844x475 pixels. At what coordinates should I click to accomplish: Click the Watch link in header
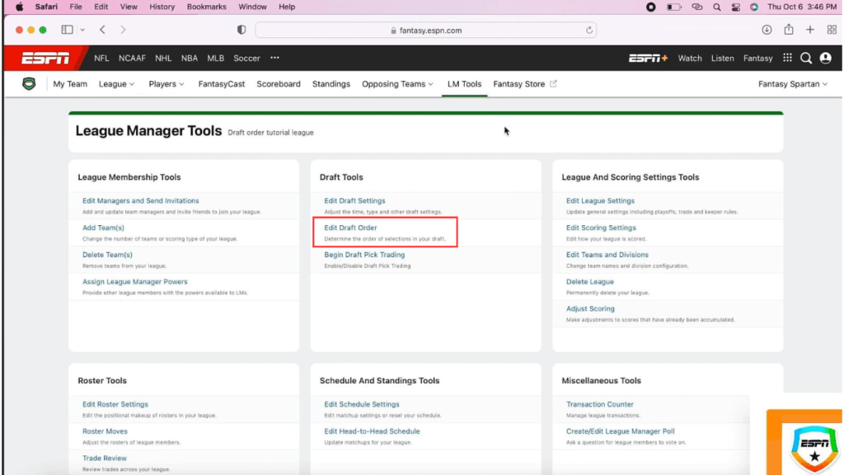tap(690, 59)
